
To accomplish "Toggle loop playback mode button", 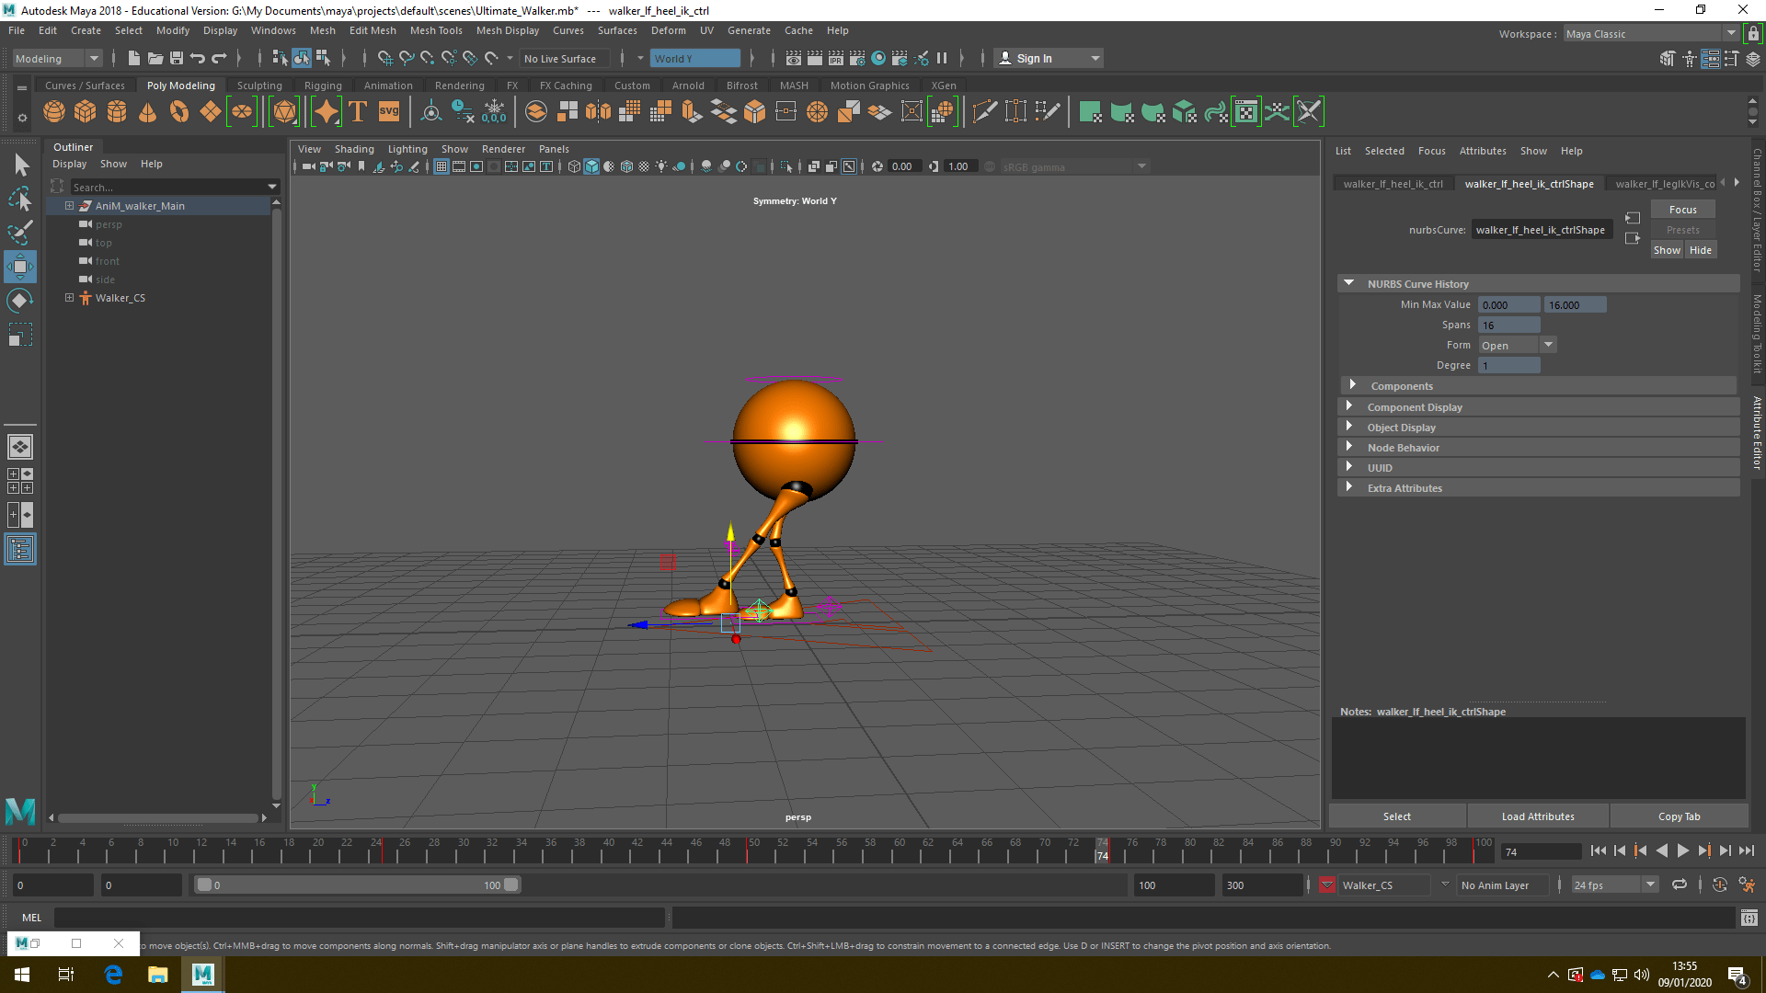I will click(x=1680, y=885).
